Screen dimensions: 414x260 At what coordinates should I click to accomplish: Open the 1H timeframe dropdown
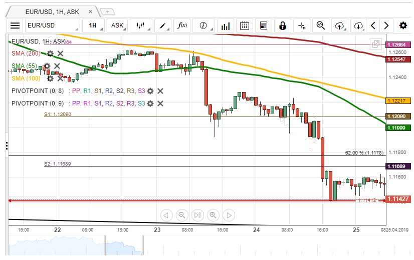[x=94, y=25]
